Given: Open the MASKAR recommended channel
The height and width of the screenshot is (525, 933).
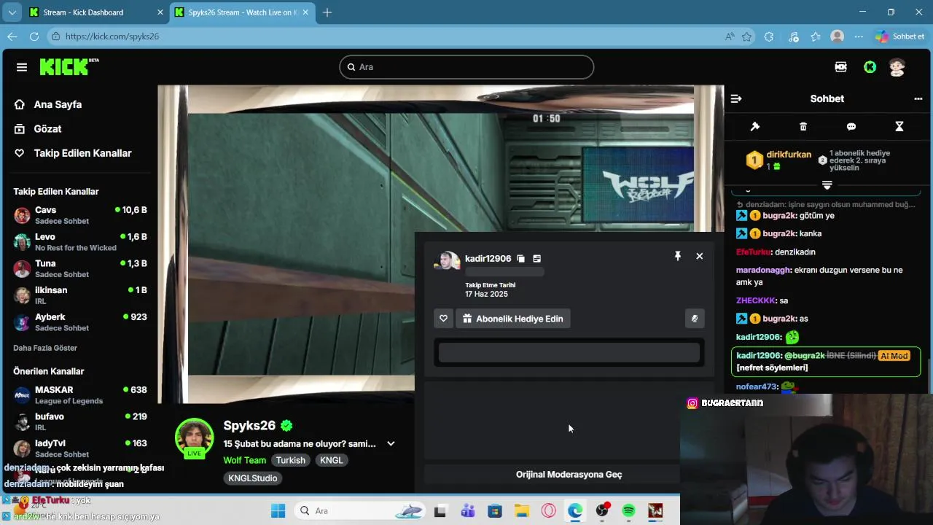Looking at the screenshot, I should 80,395.
